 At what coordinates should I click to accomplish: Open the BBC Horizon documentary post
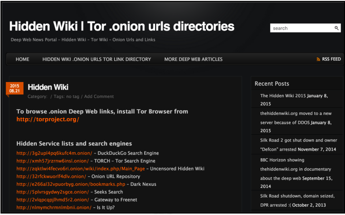click(x=295, y=169)
